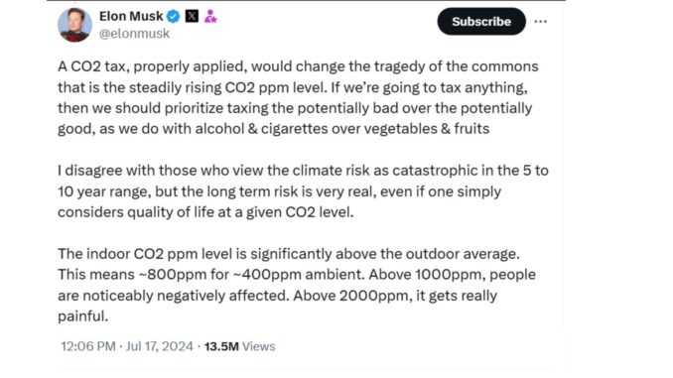
Task: Open the 12:06 PM timestamp link
Action: click(x=88, y=346)
